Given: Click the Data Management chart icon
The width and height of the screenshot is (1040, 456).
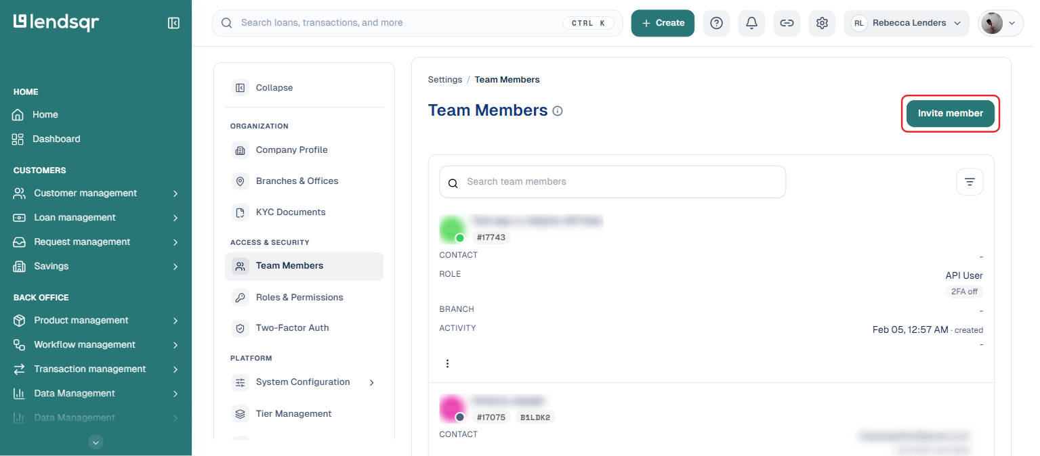Looking at the screenshot, I should [20, 393].
